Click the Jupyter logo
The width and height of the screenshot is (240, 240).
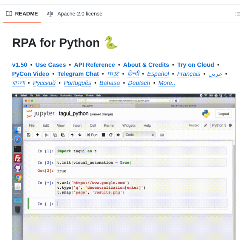(40, 114)
